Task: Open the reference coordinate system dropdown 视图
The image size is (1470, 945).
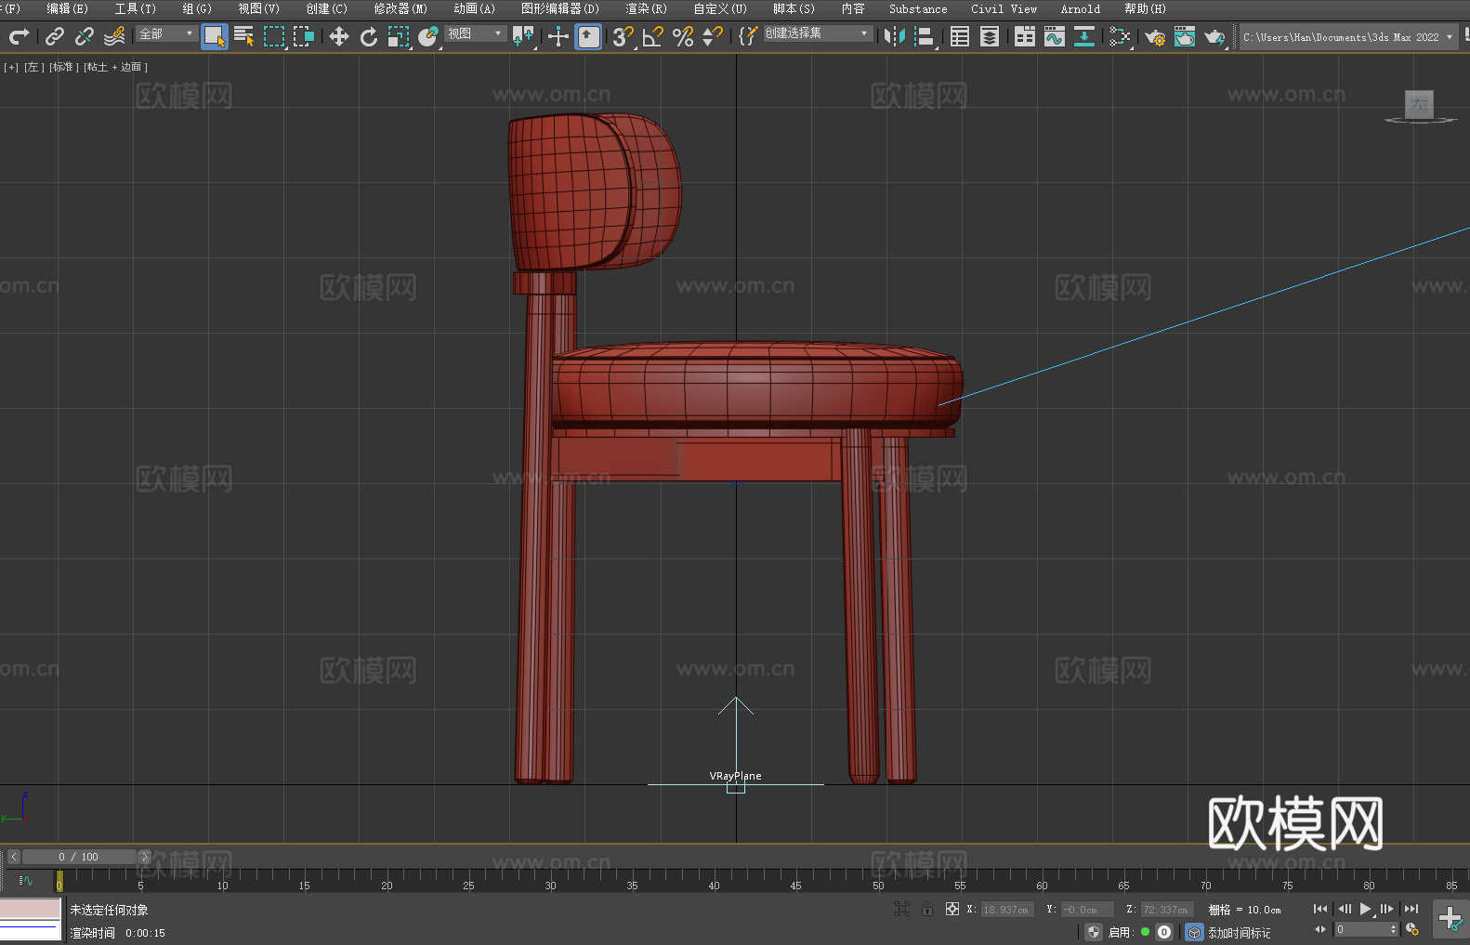Action: coord(475,33)
